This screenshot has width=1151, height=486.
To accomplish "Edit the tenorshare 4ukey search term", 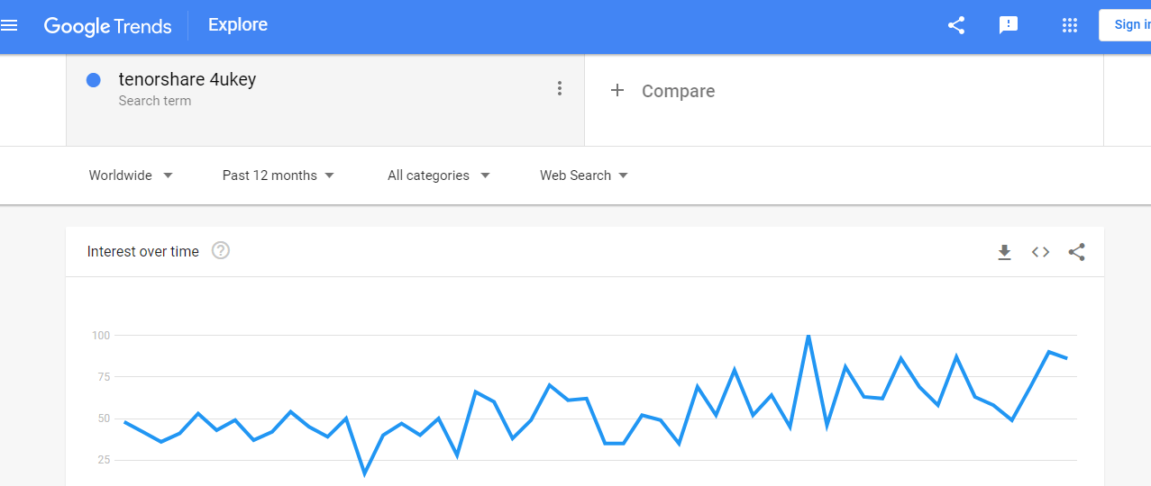I will (x=187, y=79).
